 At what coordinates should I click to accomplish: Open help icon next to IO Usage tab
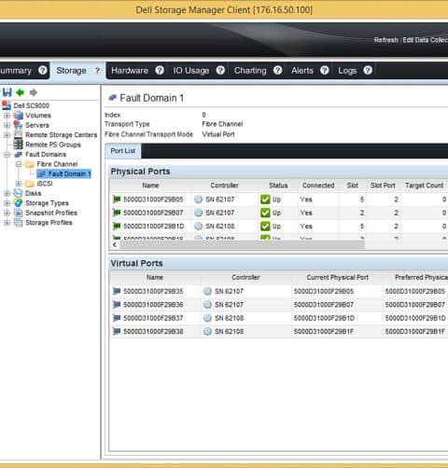click(x=220, y=71)
